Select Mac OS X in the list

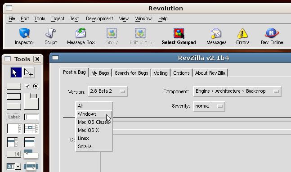(94, 130)
